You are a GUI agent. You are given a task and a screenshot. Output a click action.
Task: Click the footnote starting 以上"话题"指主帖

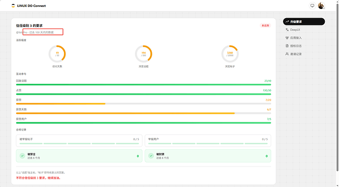point(41,173)
